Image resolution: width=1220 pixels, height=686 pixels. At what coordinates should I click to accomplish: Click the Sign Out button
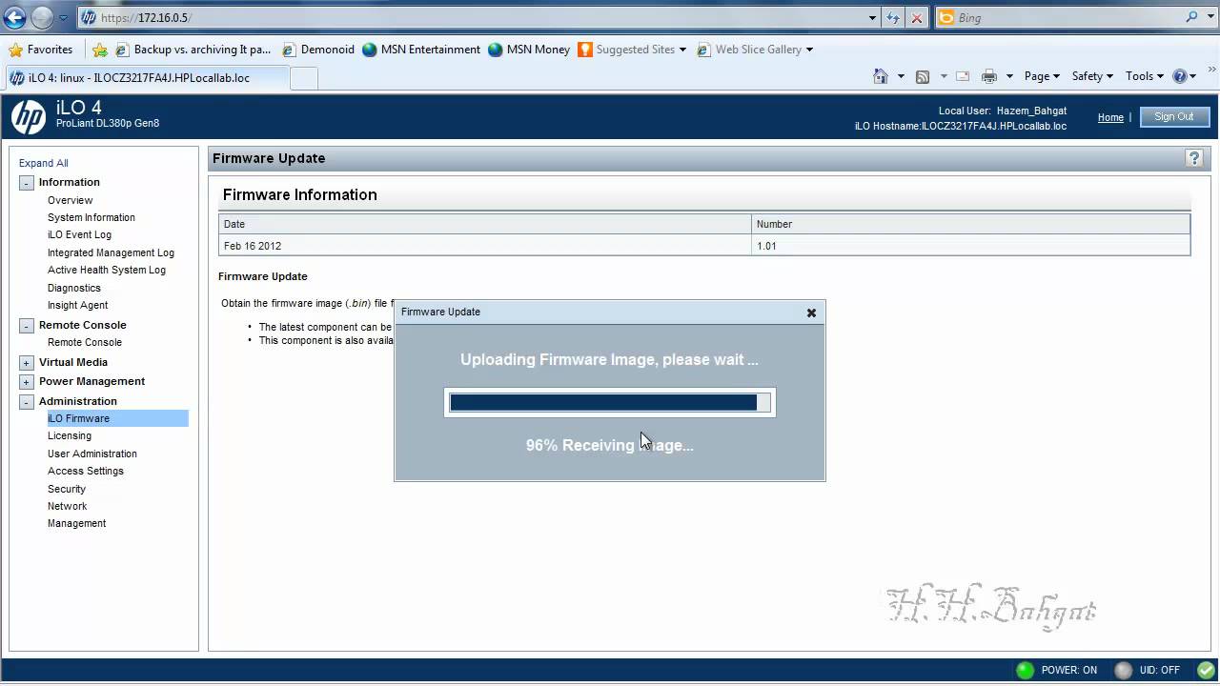1173,117
